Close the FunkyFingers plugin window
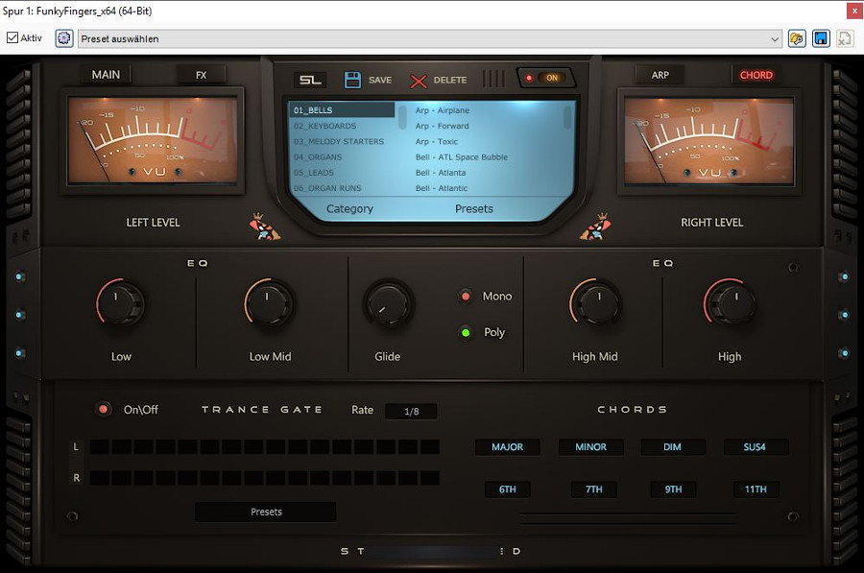 (854, 11)
